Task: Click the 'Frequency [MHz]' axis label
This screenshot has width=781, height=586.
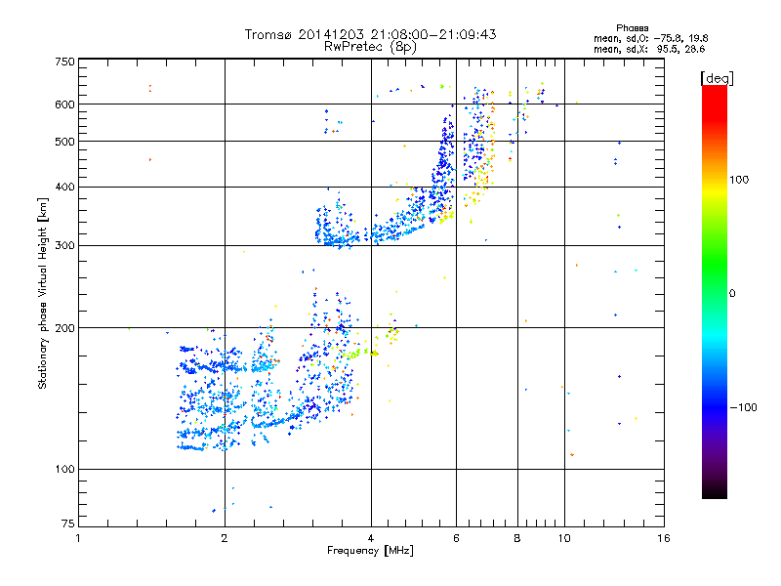Action: click(370, 551)
